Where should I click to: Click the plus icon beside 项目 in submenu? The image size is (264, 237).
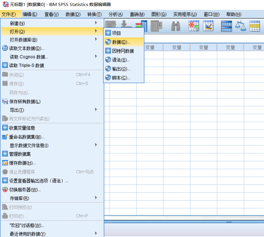(x=108, y=33)
